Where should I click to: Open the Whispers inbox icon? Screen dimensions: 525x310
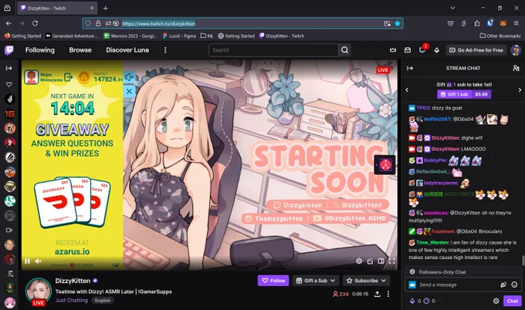[x=408, y=50]
